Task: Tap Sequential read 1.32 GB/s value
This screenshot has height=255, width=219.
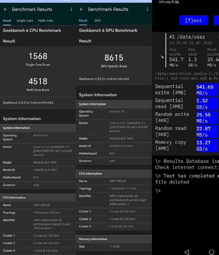Action: [x=207, y=104]
